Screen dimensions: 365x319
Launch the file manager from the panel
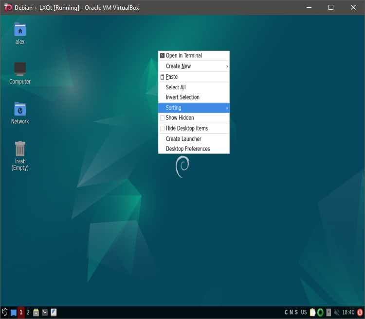[x=36, y=313]
